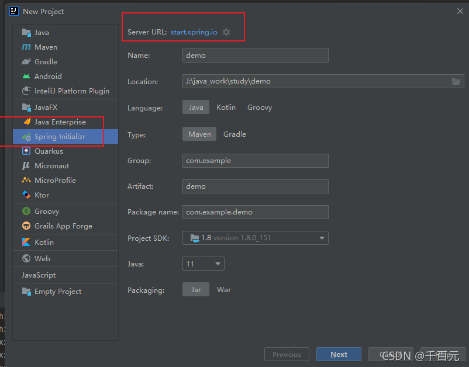Viewport: 469px width, 367px height.
Task: Choose War packaging
Action: [x=224, y=290]
